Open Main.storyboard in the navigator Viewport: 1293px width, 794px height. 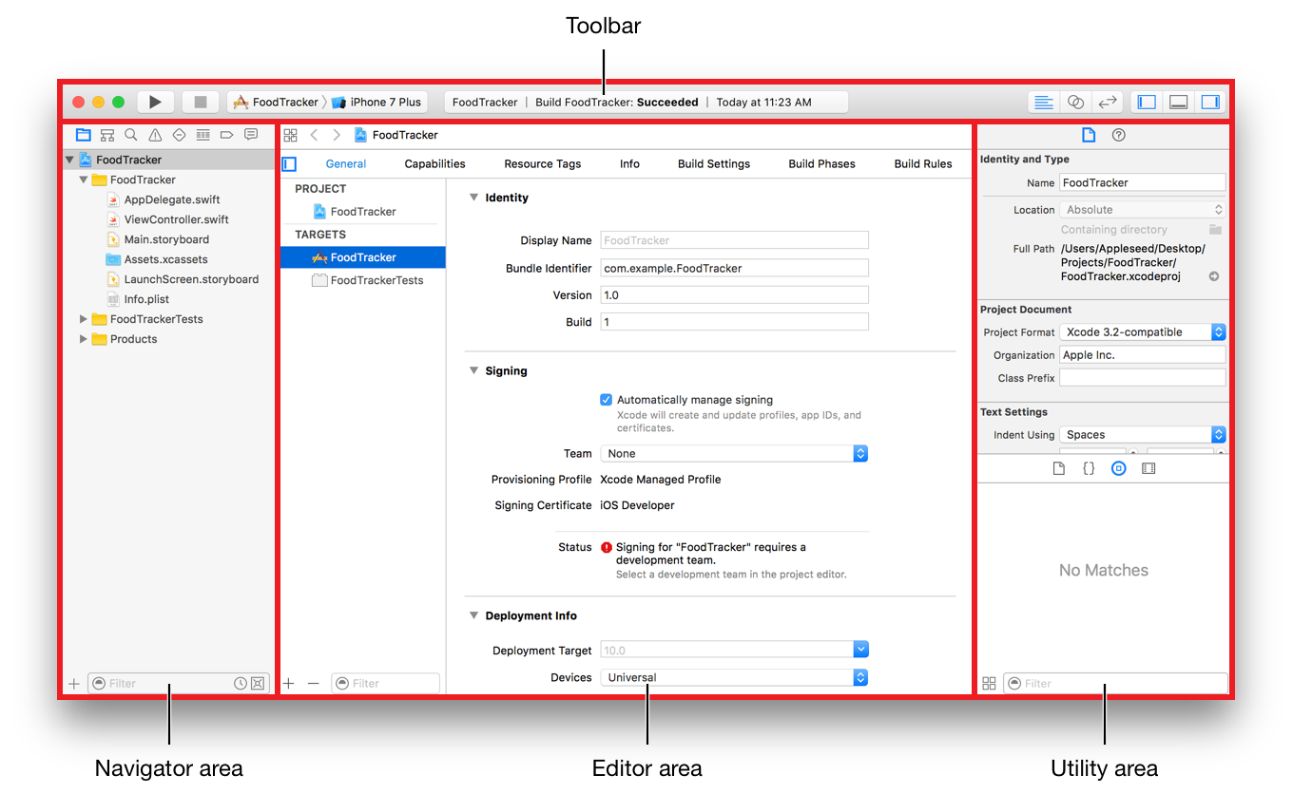pos(166,239)
